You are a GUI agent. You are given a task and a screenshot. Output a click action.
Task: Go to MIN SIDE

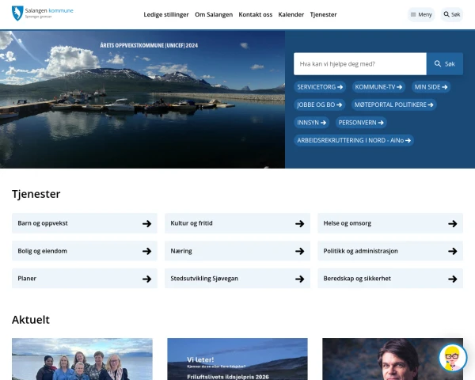[431, 87]
